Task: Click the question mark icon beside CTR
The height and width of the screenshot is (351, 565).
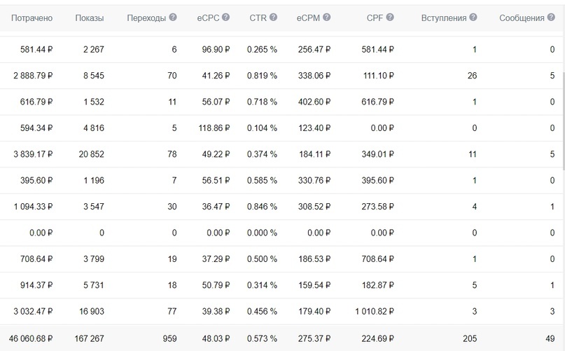Action: (273, 18)
